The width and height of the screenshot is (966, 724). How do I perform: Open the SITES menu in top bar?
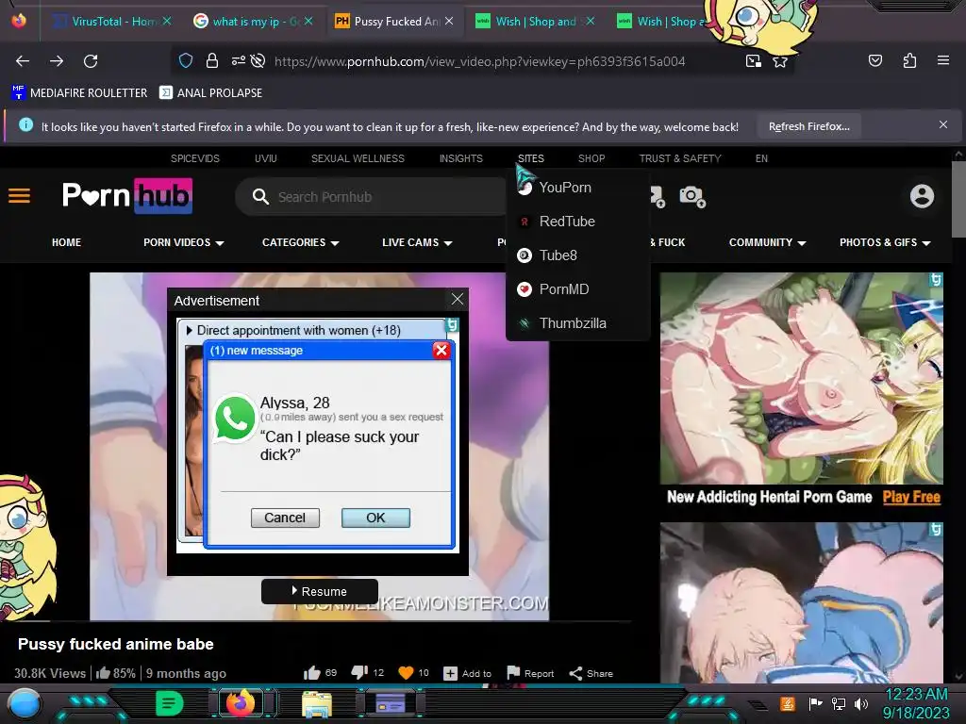coord(530,158)
